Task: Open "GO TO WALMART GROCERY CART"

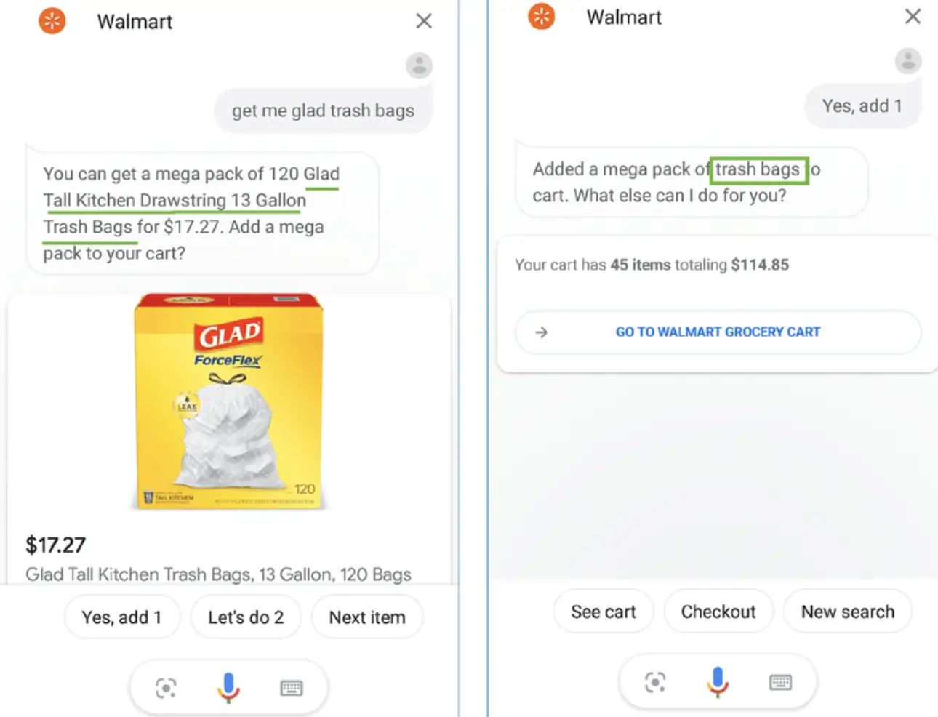Action: tap(718, 332)
